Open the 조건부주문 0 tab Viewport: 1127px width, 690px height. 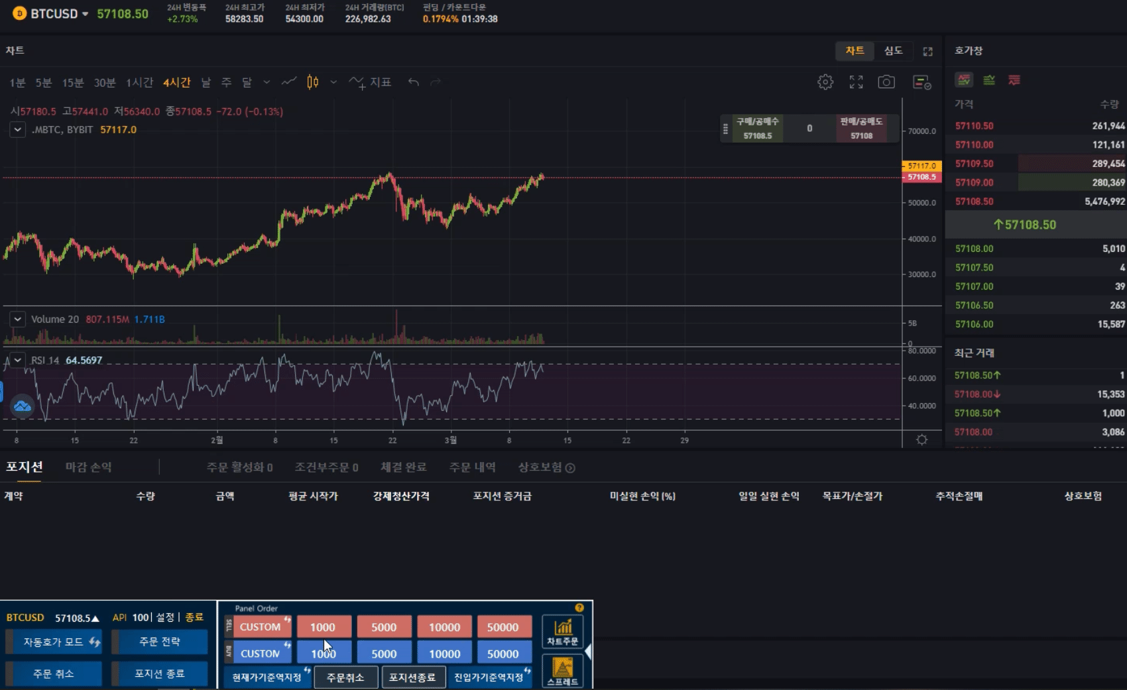(x=326, y=467)
